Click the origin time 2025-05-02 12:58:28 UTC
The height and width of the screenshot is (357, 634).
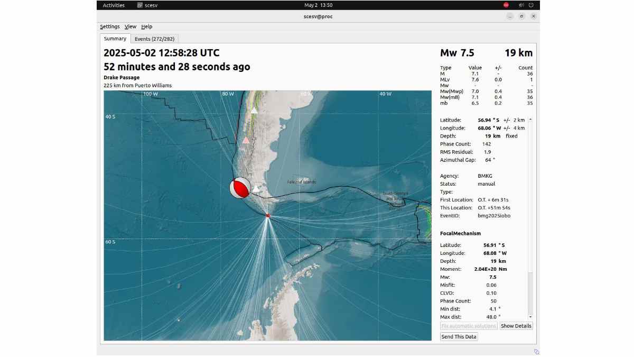tap(161, 53)
